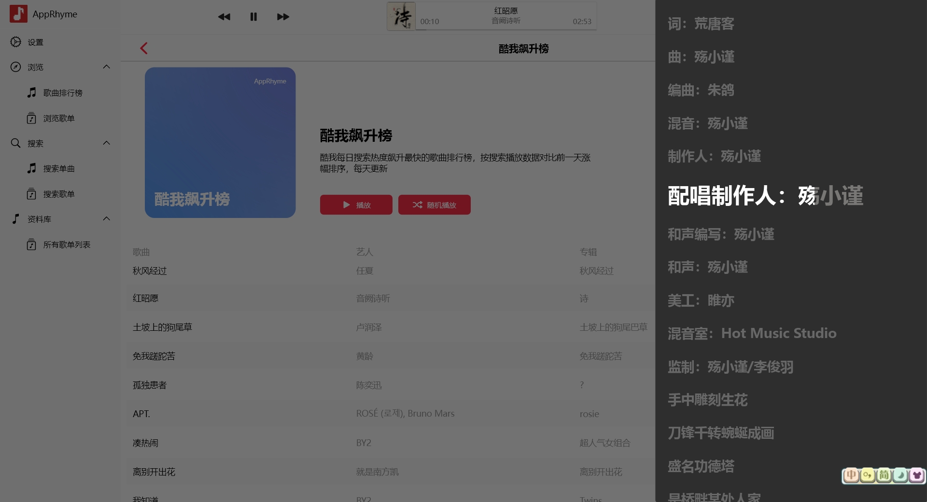The height and width of the screenshot is (502, 927).
Task: Jump to lyric line 盛名功德塔
Action: coord(701,466)
